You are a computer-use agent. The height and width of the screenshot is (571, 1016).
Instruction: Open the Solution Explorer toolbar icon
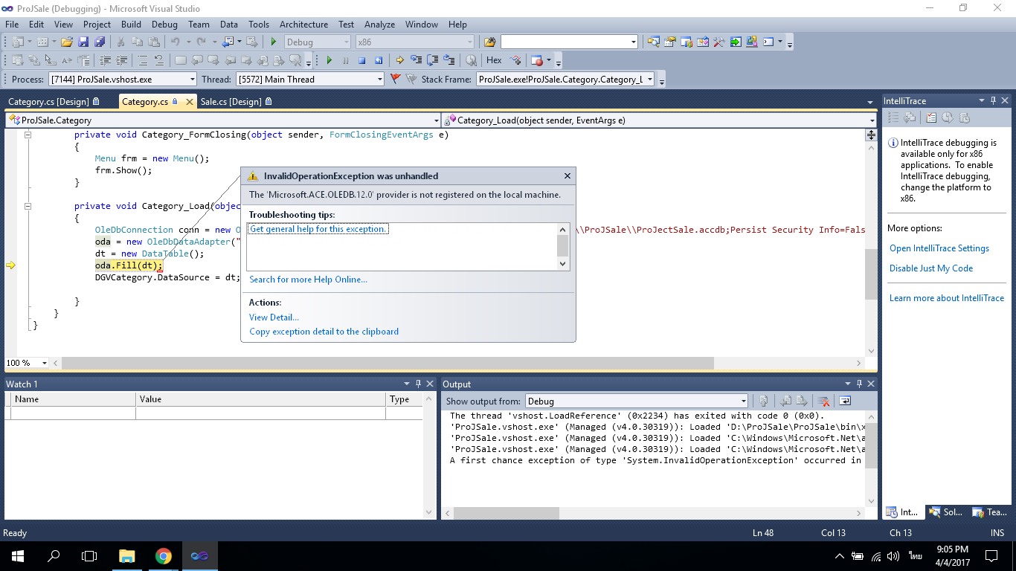tap(653, 42)
